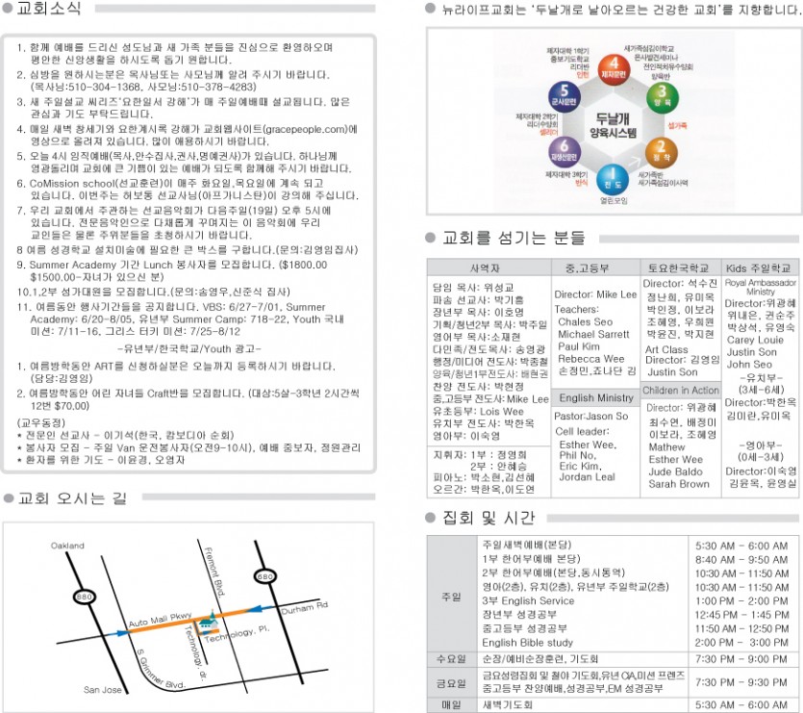Click the 집회 및 시간 section heading
Screen dimensions: 803x713
tap(489, 518)
